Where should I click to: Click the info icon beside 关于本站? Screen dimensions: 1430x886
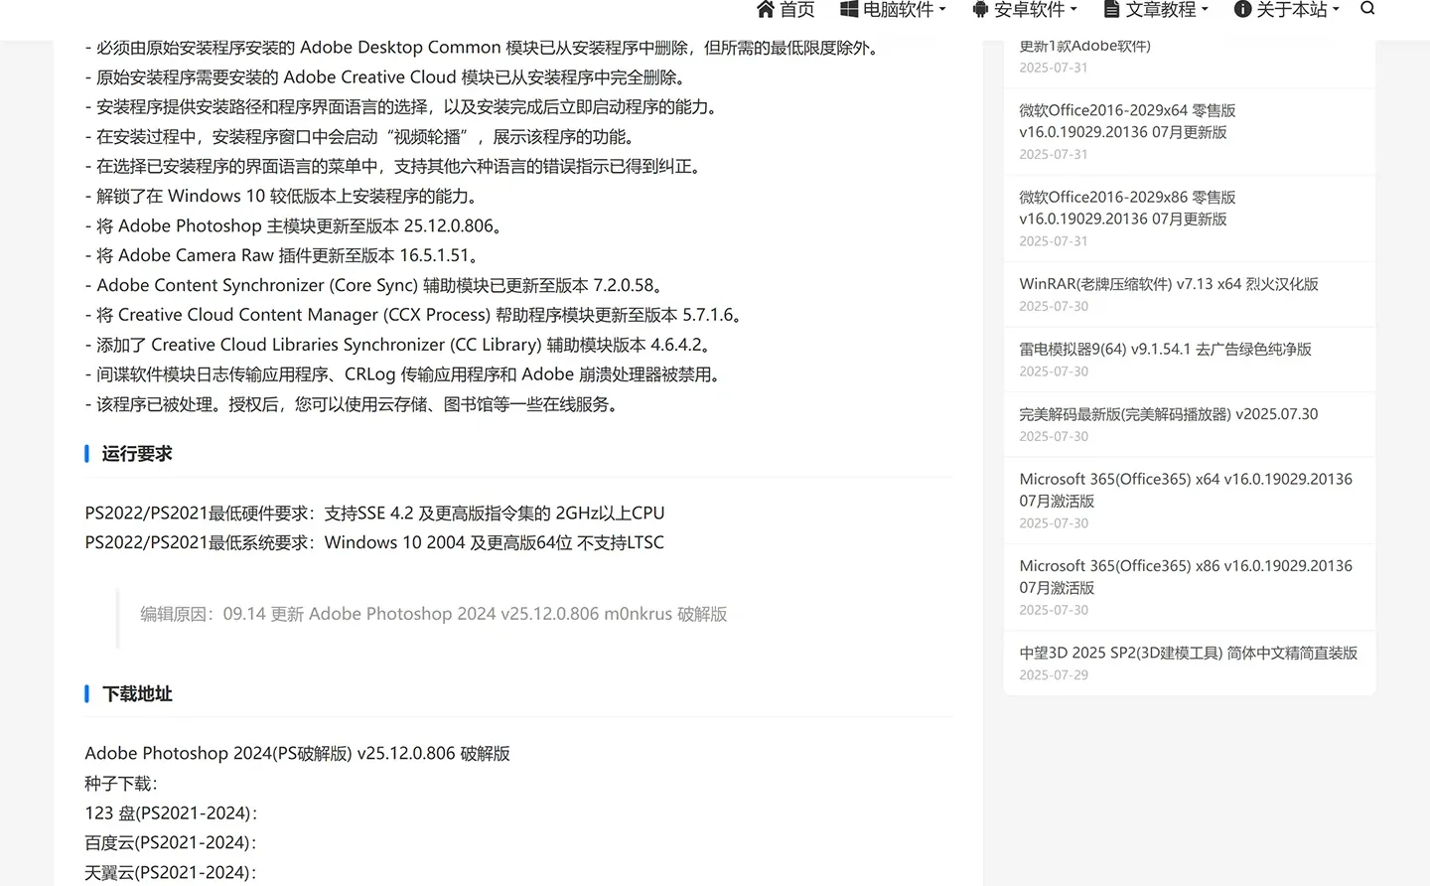pyautogui.click(x=1242, y=10)
